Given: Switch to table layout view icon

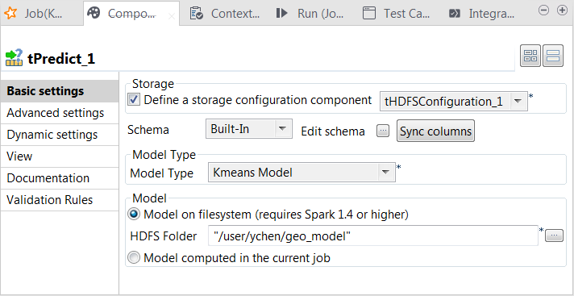Looking at the screenshot, I should (x=530, y=56).
